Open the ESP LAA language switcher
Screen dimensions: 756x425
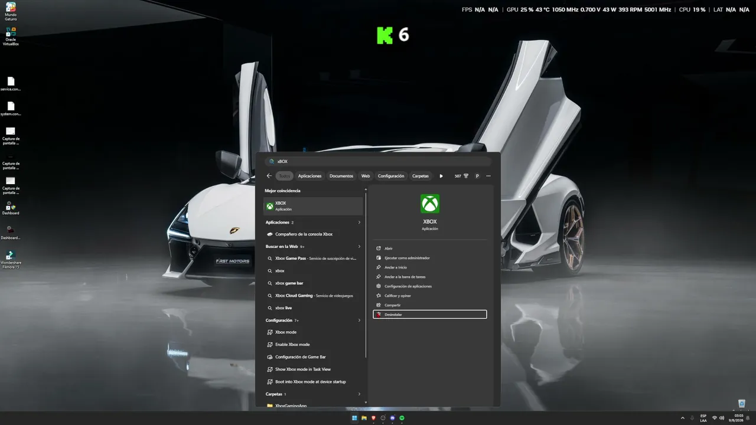703,418
